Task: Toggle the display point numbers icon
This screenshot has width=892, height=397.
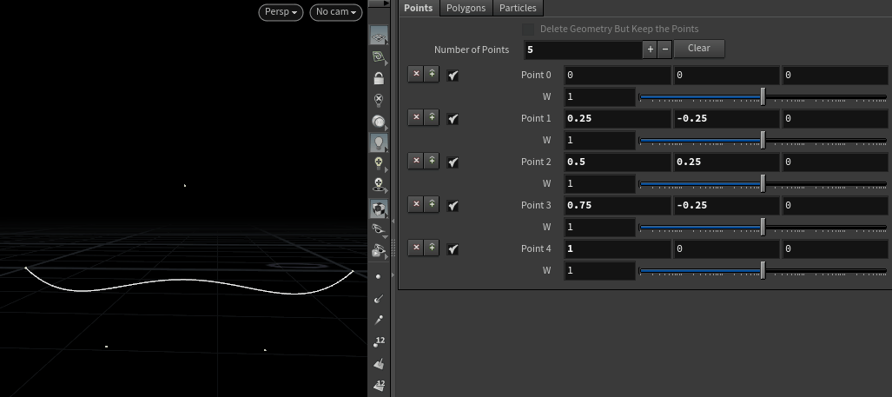Action: coord(379,341)
